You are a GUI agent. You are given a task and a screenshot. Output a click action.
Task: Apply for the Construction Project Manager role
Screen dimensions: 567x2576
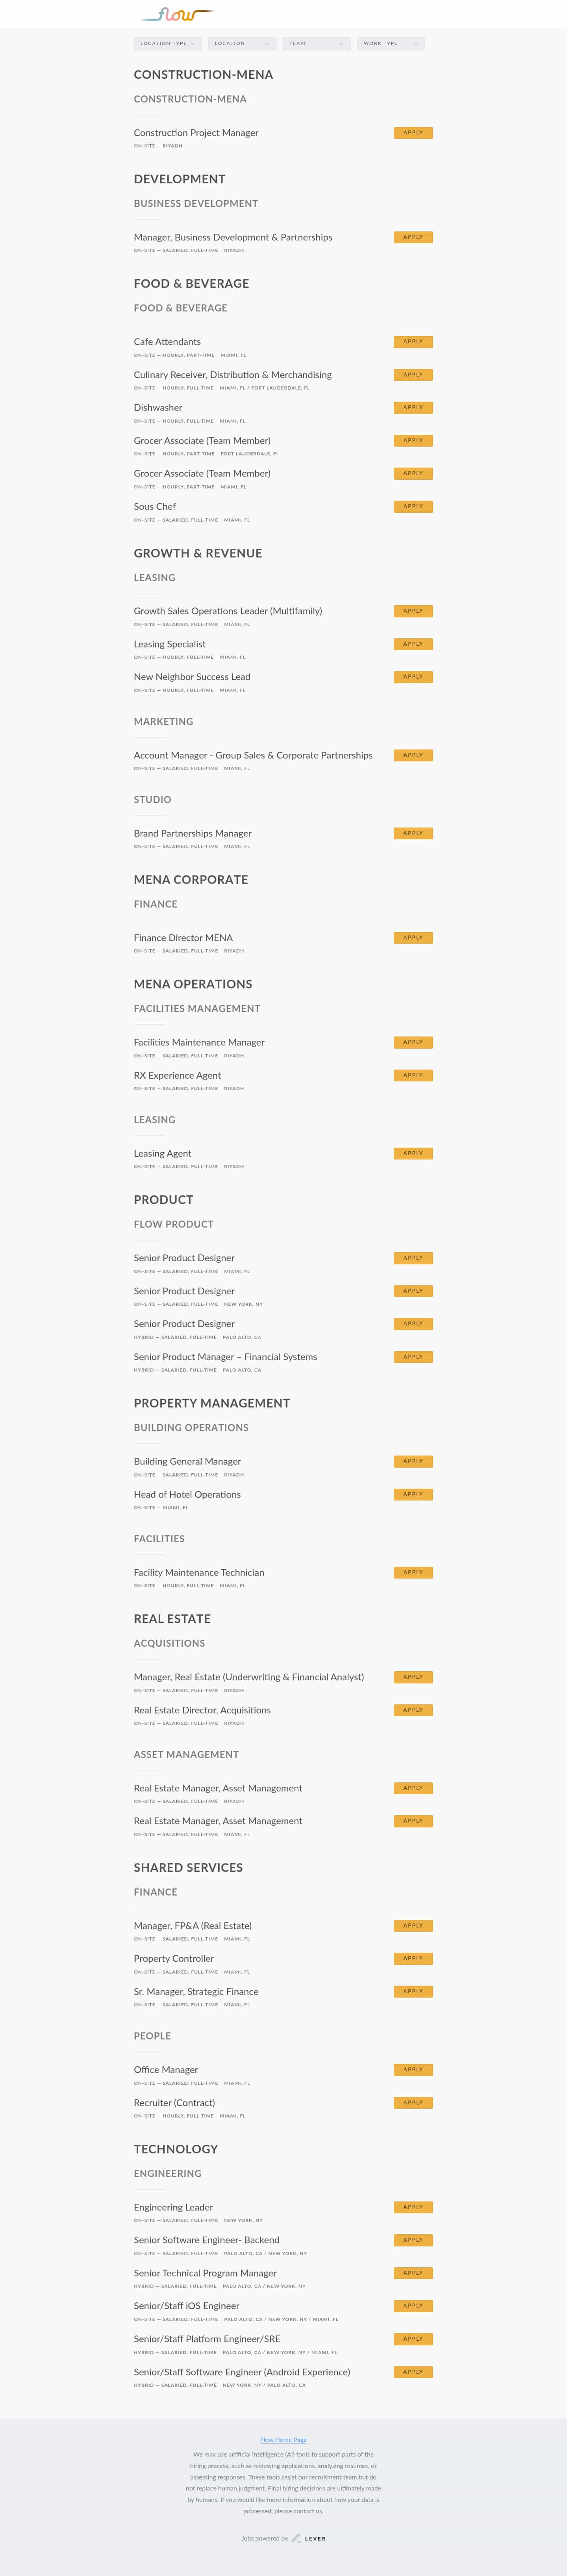point(412,132)
